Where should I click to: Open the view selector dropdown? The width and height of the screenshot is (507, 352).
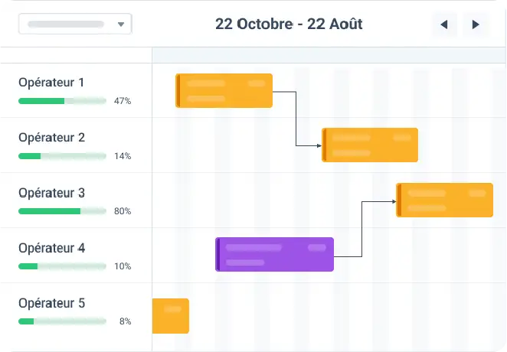(75, 24)
